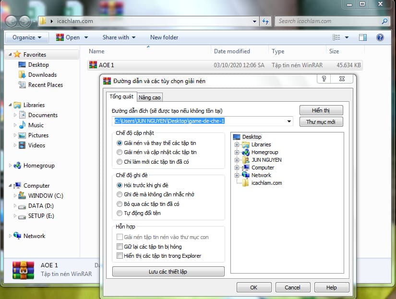Screen dimensions: 396x299
Task: Click the Cancel button in dialog
Action: (293, 287)
